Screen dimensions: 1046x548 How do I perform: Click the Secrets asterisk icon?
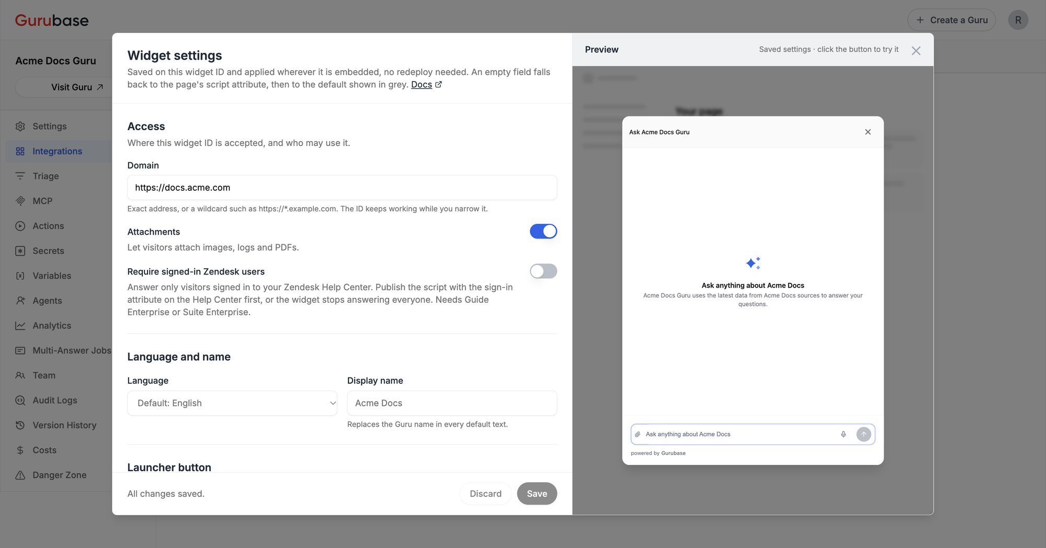(x=20, y=251)
